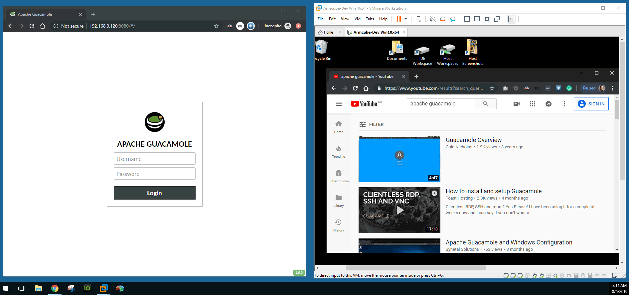Image resolution: width=629 pixels, height=295 pixels.
Task: Click the Guacamole Login button
Action: pos(154,193)
